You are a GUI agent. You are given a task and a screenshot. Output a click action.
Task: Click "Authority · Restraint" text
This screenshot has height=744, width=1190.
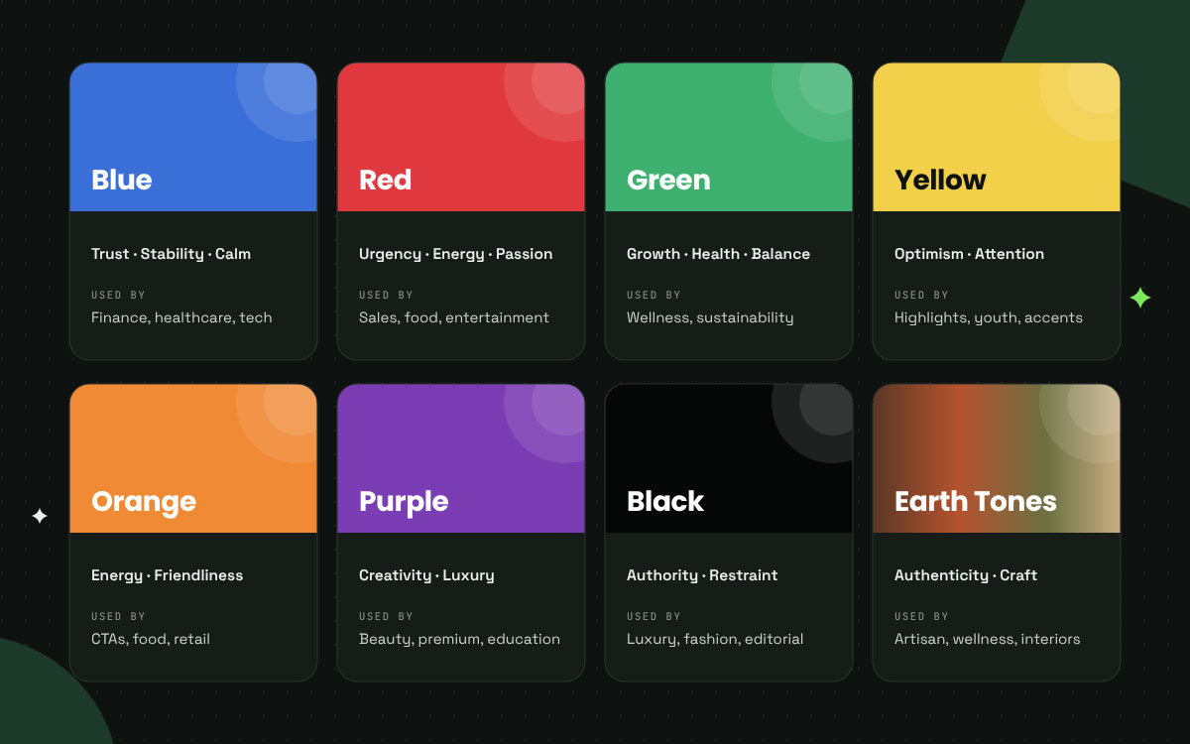tap(702, 575)
